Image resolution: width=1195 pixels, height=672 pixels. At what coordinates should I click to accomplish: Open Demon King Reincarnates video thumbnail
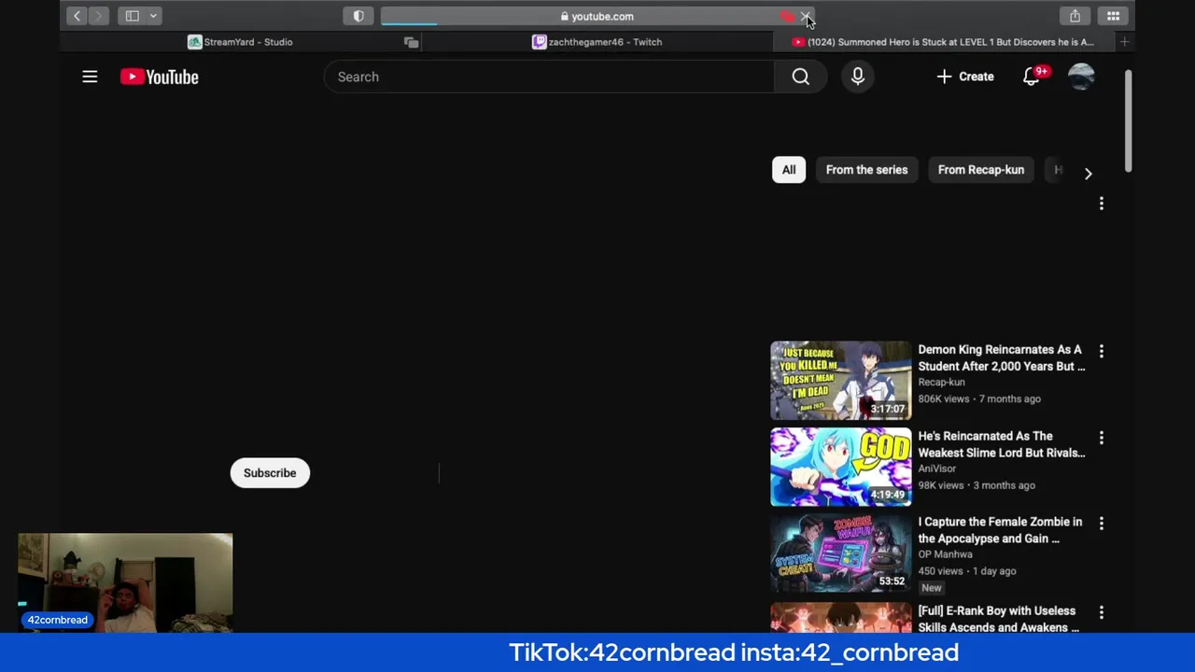point(841,380)
